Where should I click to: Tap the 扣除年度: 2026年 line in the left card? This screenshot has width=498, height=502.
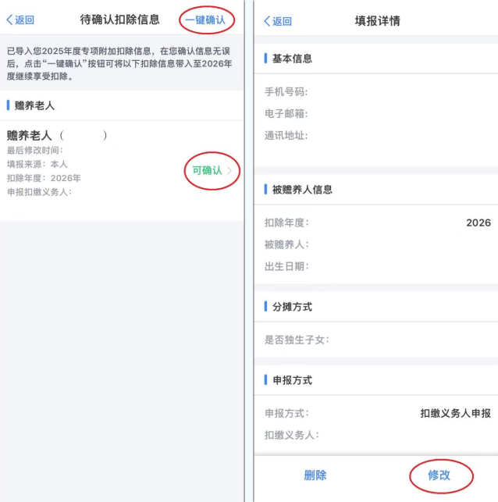44,178
